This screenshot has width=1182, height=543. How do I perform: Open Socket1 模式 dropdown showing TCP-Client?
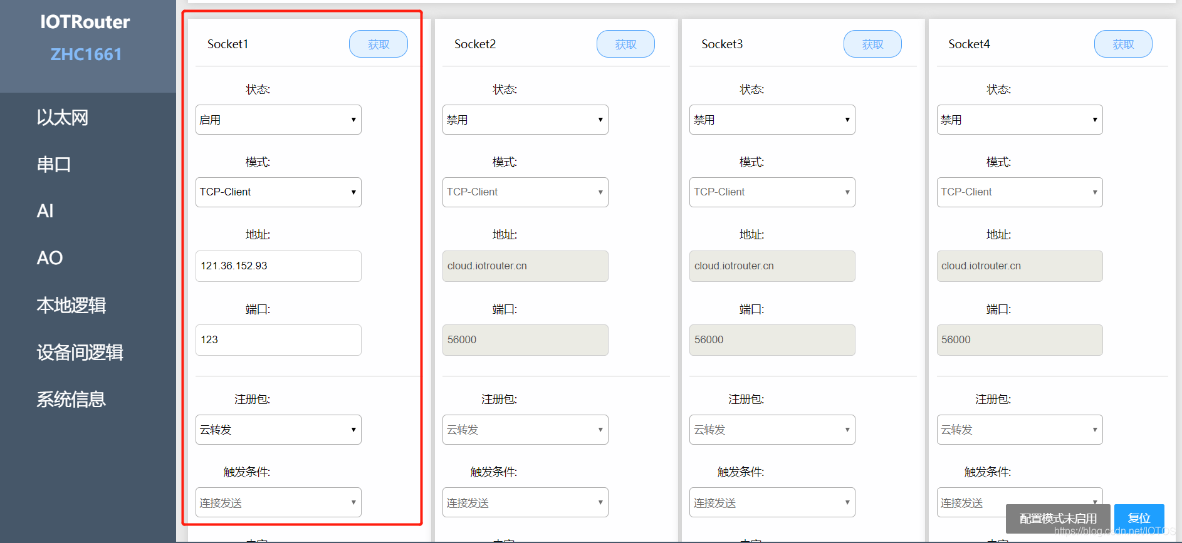point(278,192)
